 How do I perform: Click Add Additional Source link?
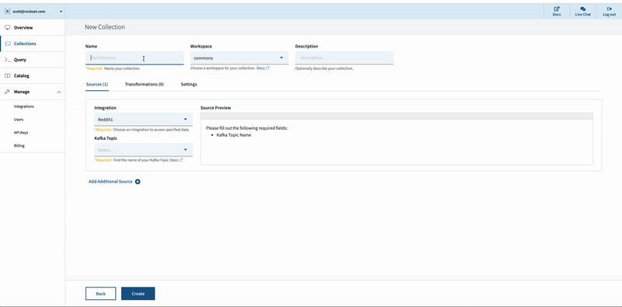pos(110,182)
